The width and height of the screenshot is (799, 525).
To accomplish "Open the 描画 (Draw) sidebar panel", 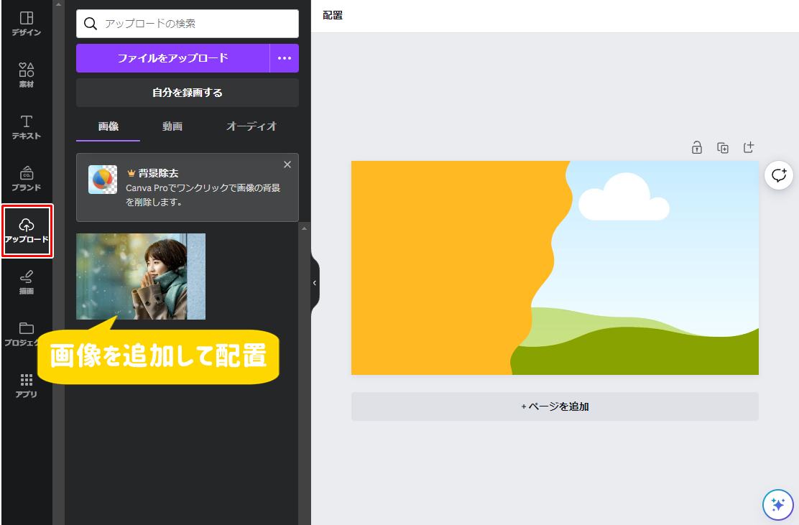I will pyautogui.click(x=27, y=283).
